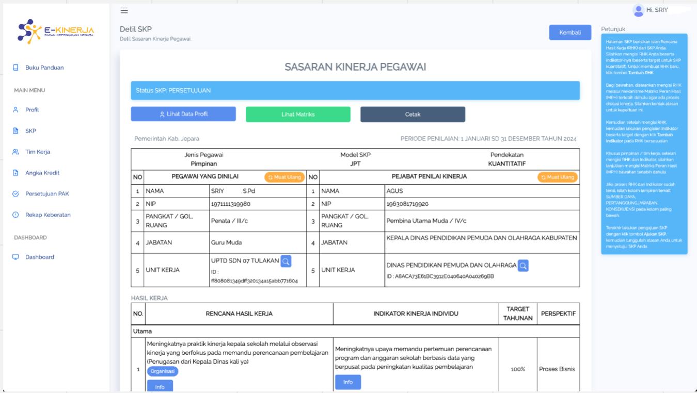Click NIP value 1963081719920
This screenshot has height=393, width=697.
coord(406,204)
